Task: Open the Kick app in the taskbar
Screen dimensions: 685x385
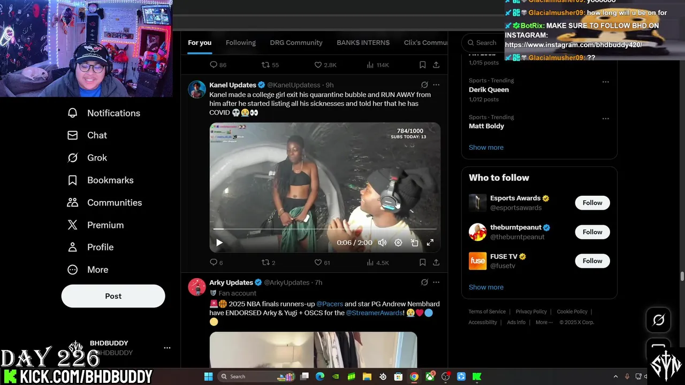Action: click(x=477, y=376)
